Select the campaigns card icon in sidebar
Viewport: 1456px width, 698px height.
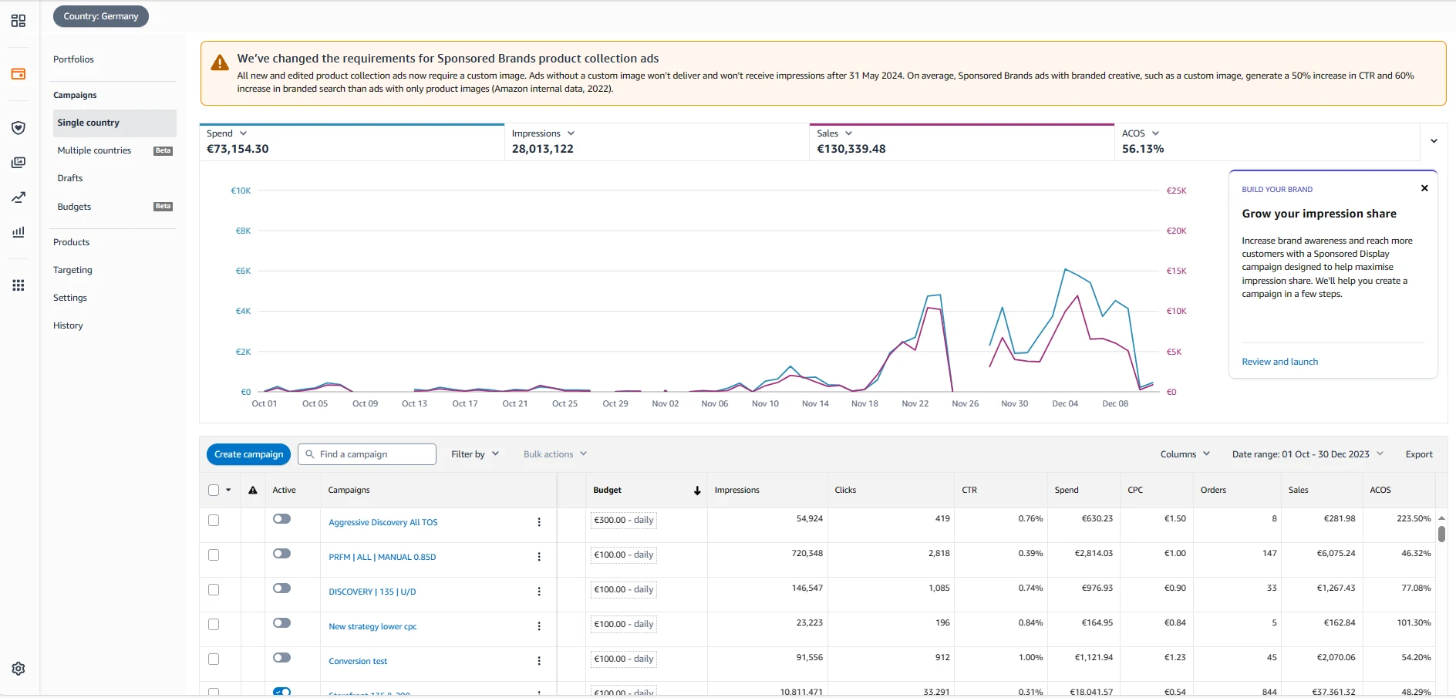click(x=19, y=74)
